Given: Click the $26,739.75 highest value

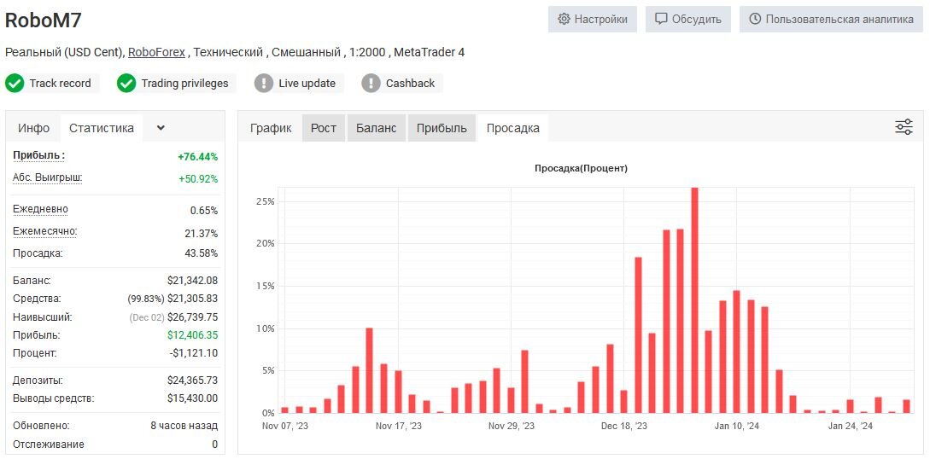Looking at the screenshot, I should (193, 317).
